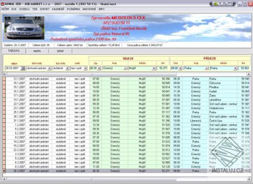Click the Chabařovice arrival city cell
Screen dimensions: 253x184
click(223, 108)
